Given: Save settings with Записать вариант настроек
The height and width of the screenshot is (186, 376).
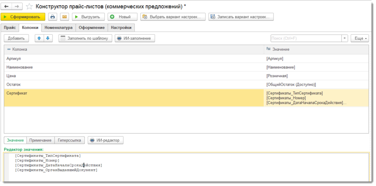Looking at the screenshot, I should point(241,17).
